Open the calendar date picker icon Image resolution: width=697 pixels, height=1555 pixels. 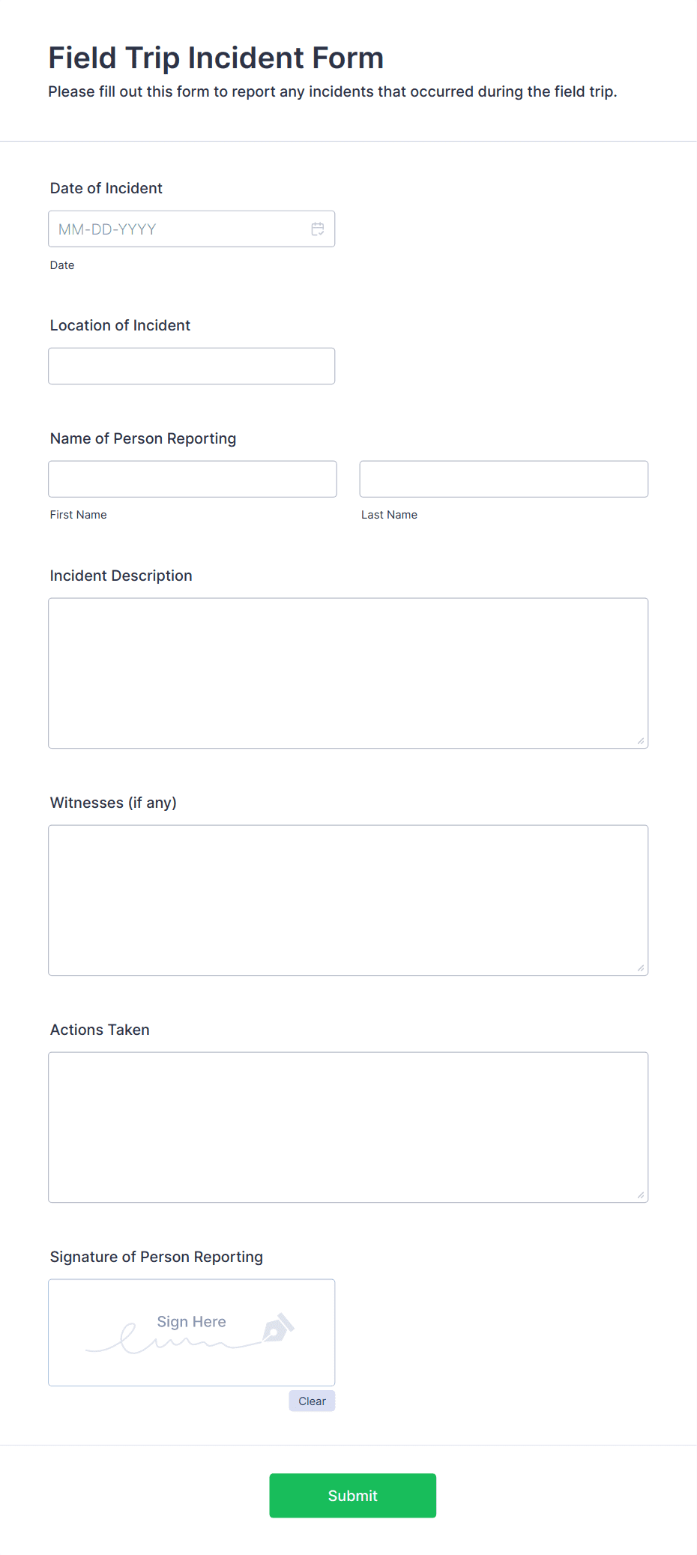[317, 228]
